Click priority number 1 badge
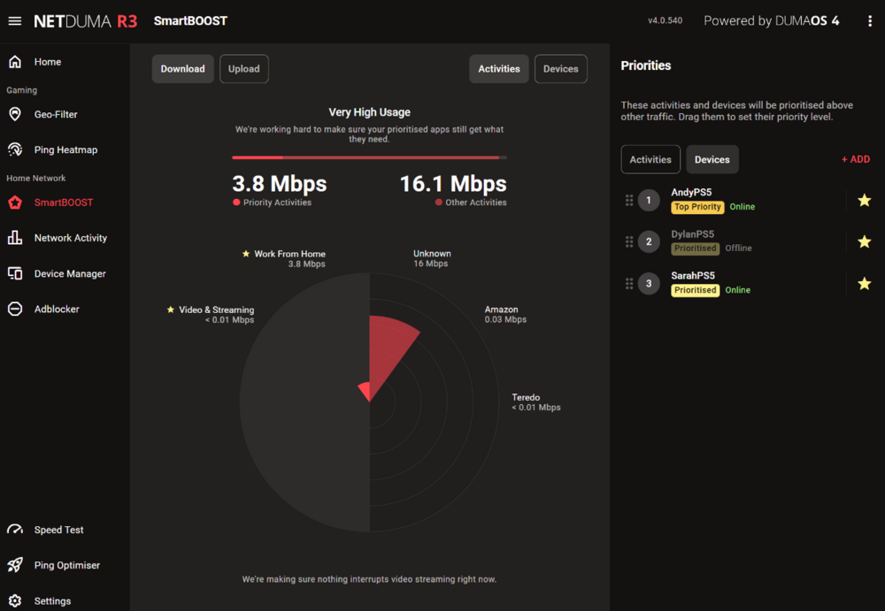Image resolution: width=885 pixels, height=611 pixels. 649,201
